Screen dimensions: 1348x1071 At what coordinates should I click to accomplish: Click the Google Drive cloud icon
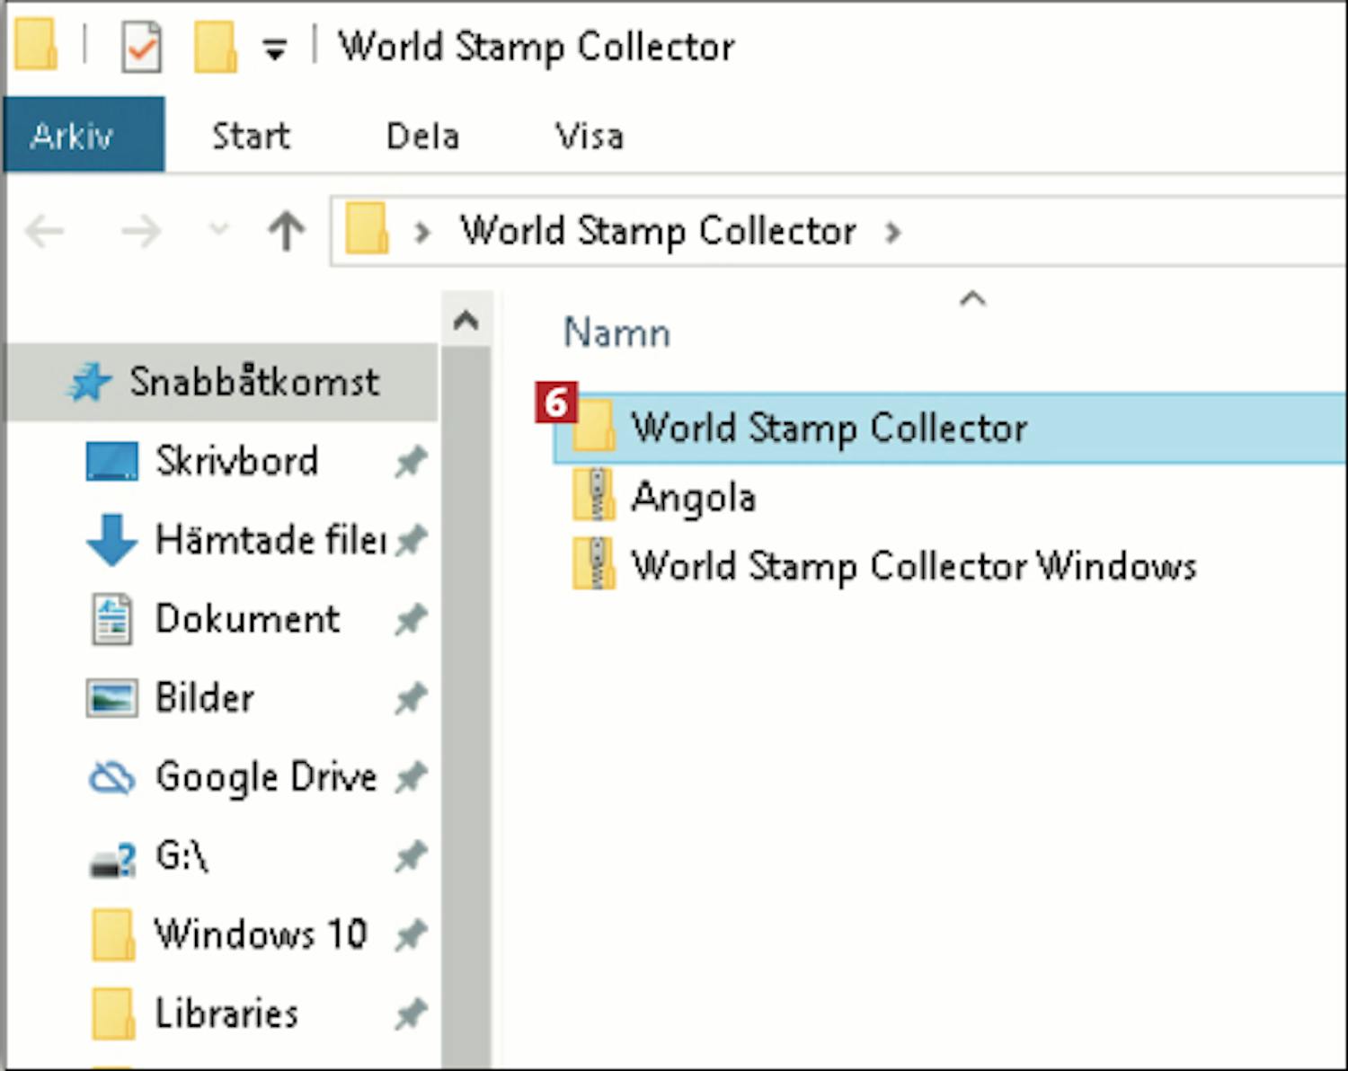coord(111,778)
